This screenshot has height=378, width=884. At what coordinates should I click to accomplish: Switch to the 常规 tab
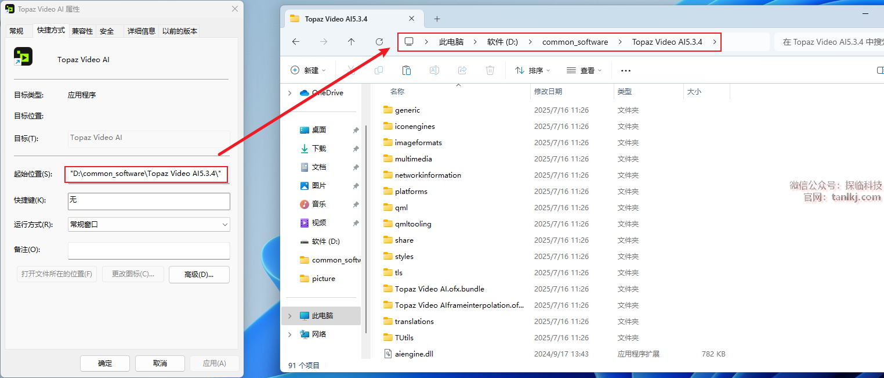[17, 31]
